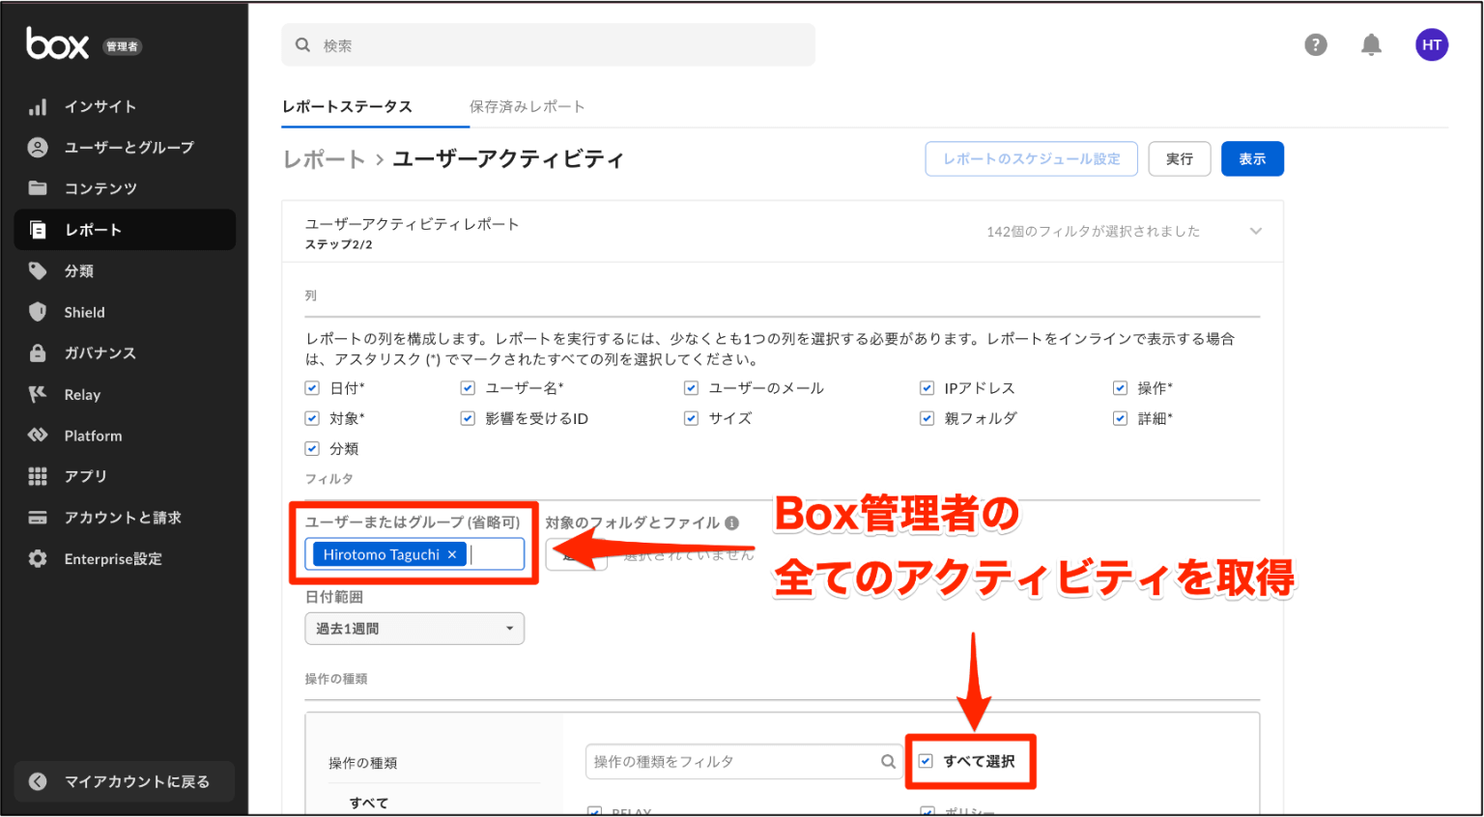Switch to the 保存済みレポート tab
This screenshot has height=817, width=1484.
coord(527,107)
